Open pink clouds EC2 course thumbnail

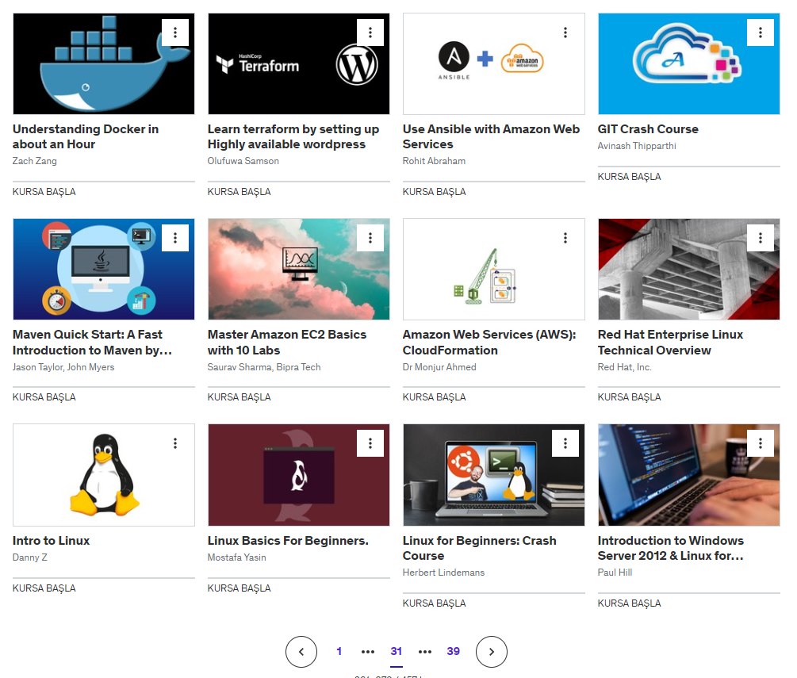tap(299, 270)
